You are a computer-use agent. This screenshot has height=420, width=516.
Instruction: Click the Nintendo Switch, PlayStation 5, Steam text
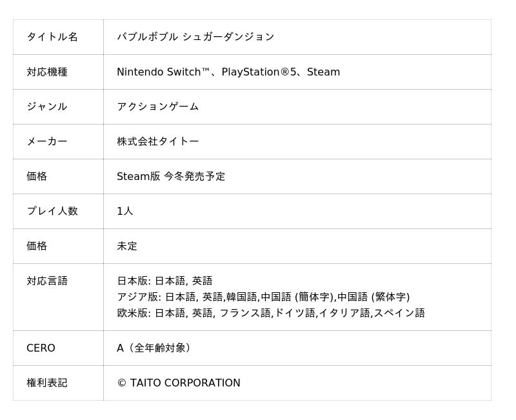[x=228, y=72]
